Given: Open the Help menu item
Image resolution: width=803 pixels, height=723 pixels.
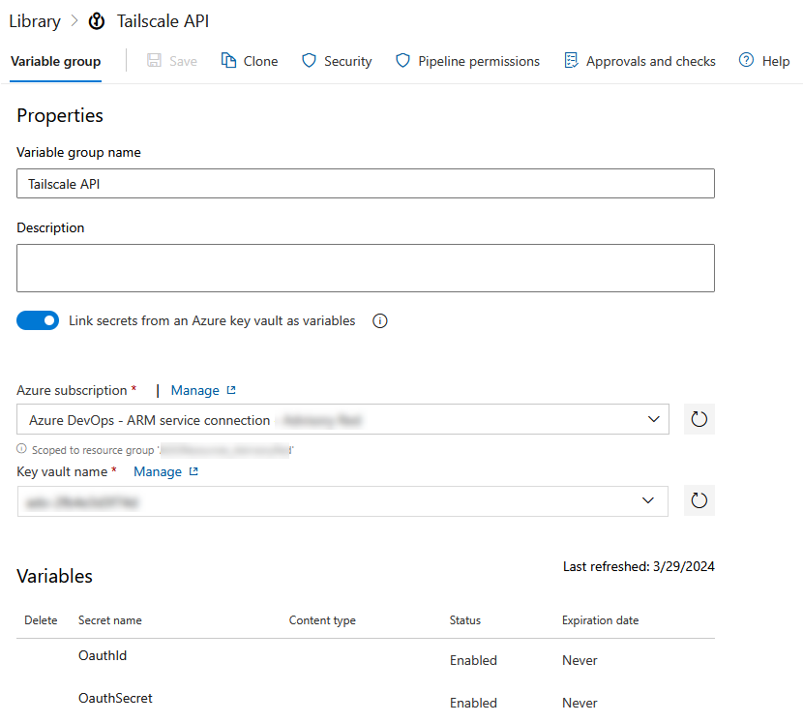Looking at the screenshot, I should (x=776, y=62).
